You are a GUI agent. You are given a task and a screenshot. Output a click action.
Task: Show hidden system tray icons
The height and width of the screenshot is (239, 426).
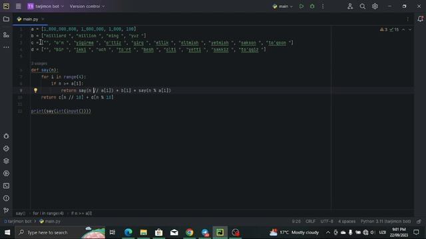pos(328,232)
